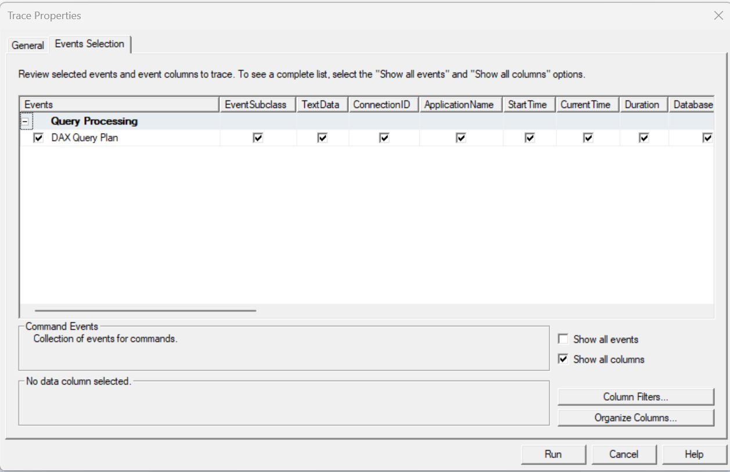Toggle TextData checkbox for DAX Query Plan

coord(322,138)
